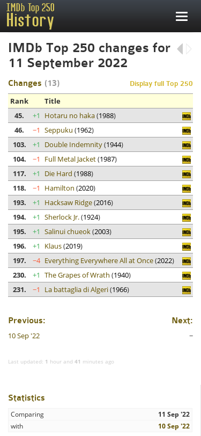The image size is (201, 436).
Task: Open IMDb icon for La battaglia di Algeri
Action: coord(187,290)
